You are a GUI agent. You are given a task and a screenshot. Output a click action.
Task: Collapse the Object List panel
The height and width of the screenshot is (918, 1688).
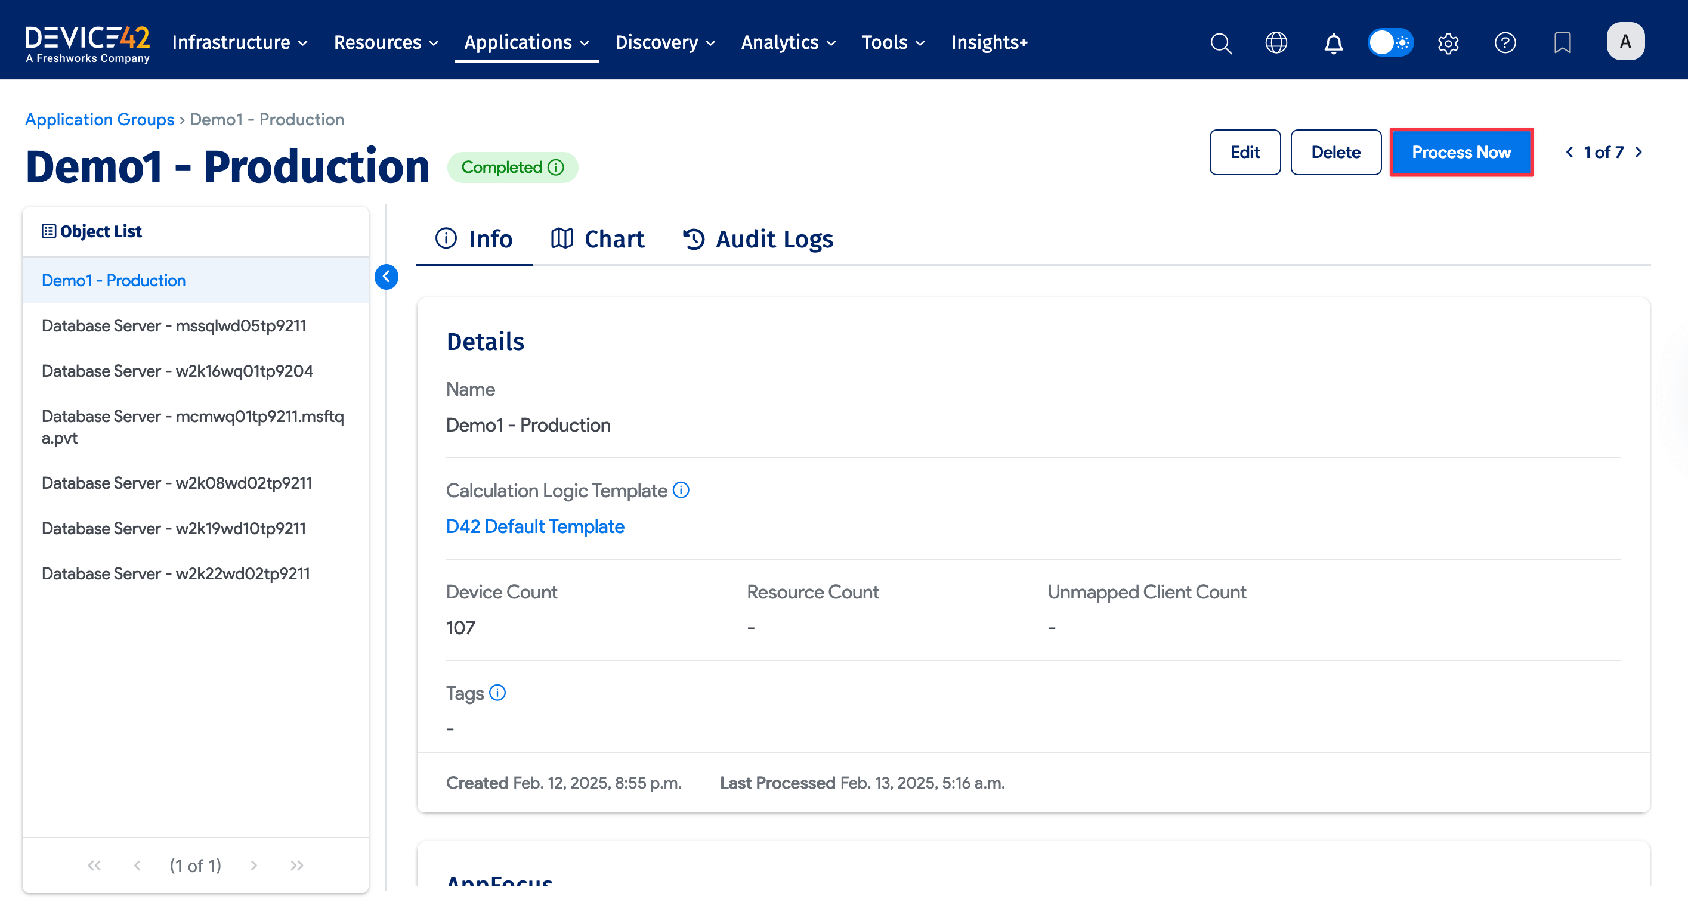point(387,277)
